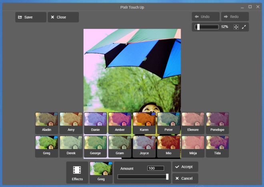
Task: Open the Effects filmstrip panel
Action: coord(77,173)
